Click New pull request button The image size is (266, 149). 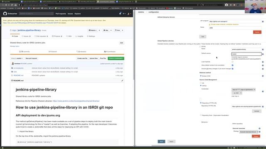[31, 58]
